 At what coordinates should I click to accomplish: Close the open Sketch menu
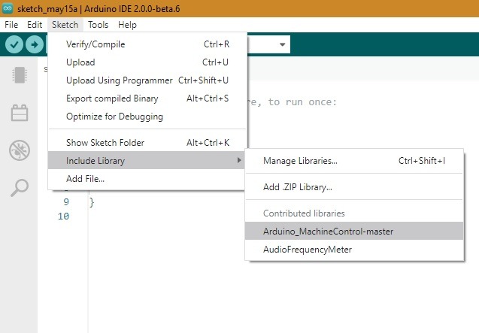click(65, 25)
